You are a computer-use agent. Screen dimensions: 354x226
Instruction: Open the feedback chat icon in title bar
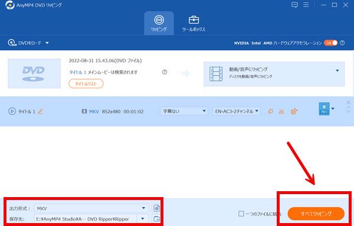(x=294, y=5)
